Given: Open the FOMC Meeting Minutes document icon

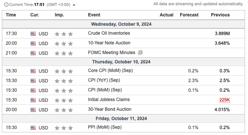Looking at the screenshot, I should click(140, 53).
